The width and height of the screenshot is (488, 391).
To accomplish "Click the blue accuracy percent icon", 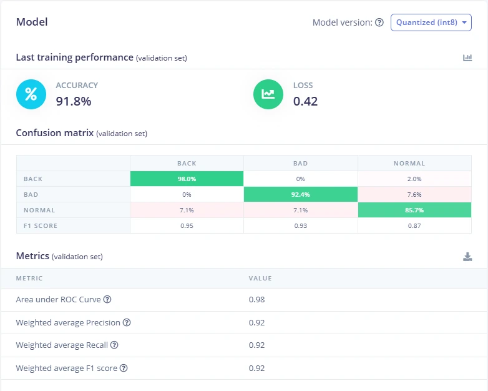I will (31, 94).
